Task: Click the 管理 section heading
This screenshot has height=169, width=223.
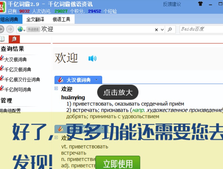Action: (6, 100)
